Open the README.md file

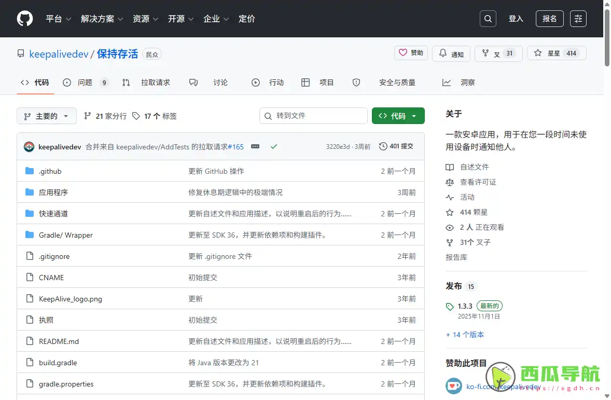coord(59,341)
